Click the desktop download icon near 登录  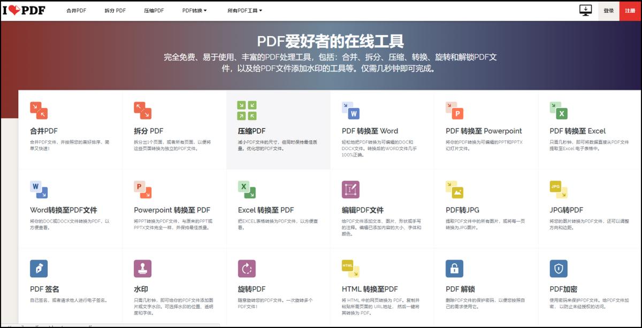[x=587, y=10]
